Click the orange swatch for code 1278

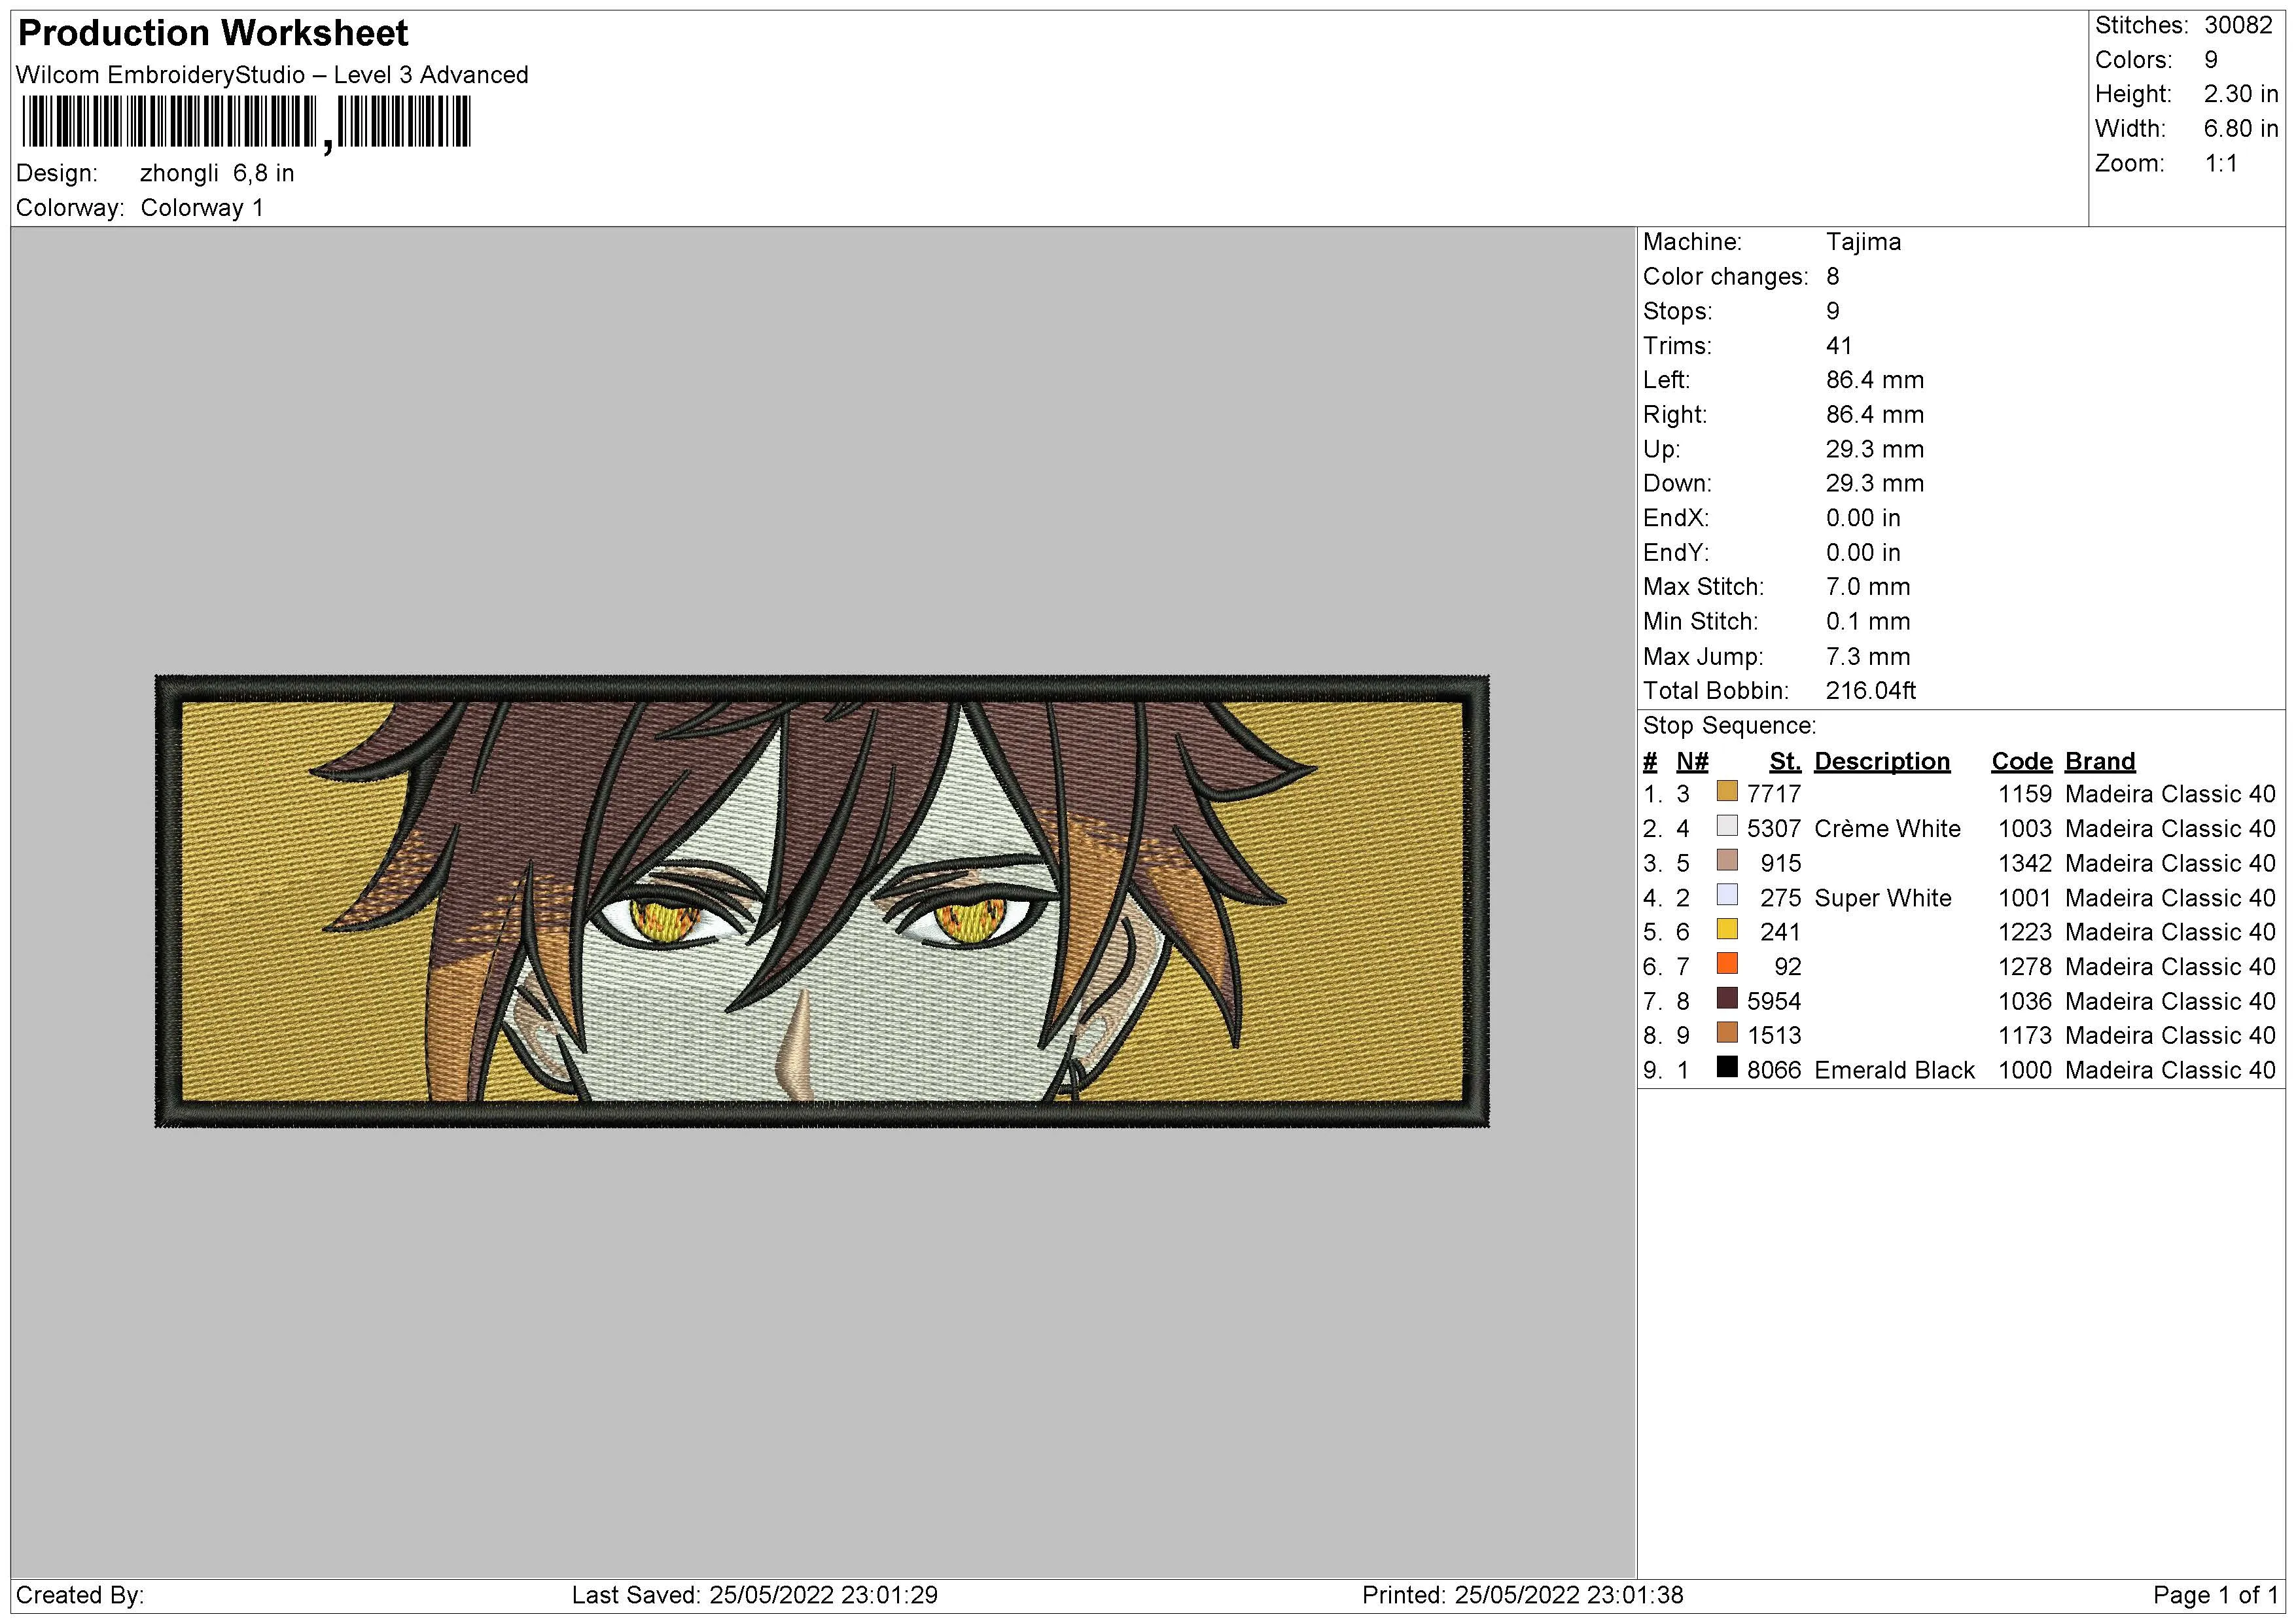click(1727, 964)
